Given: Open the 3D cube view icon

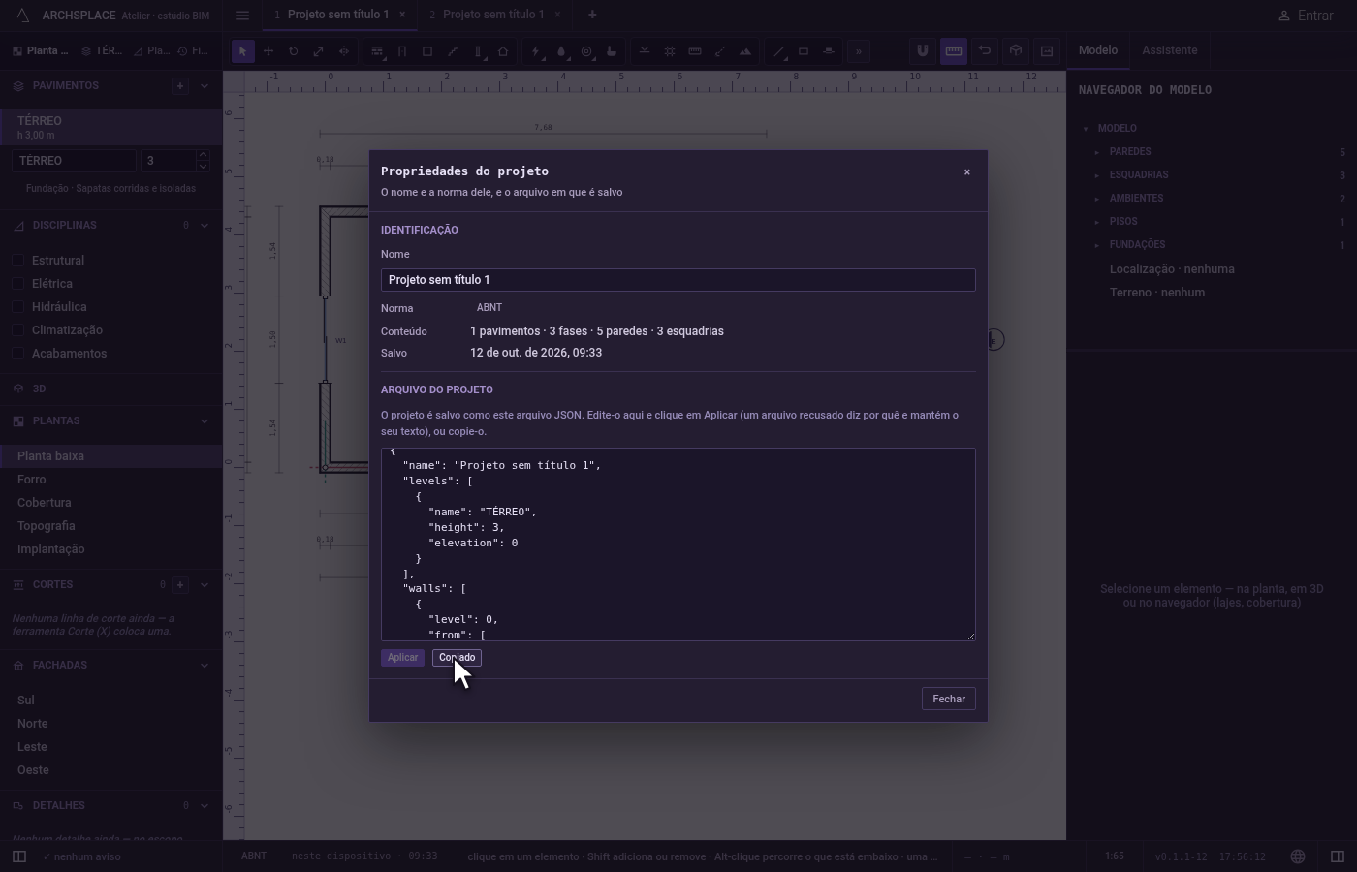Looking at the screenshot, I should pyautogui.click(x=1016, y=51).
